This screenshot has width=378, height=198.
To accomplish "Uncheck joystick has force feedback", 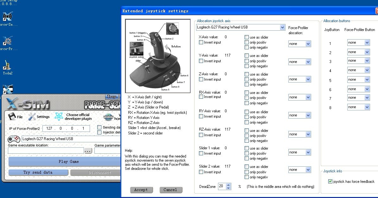I will point(330,182).
